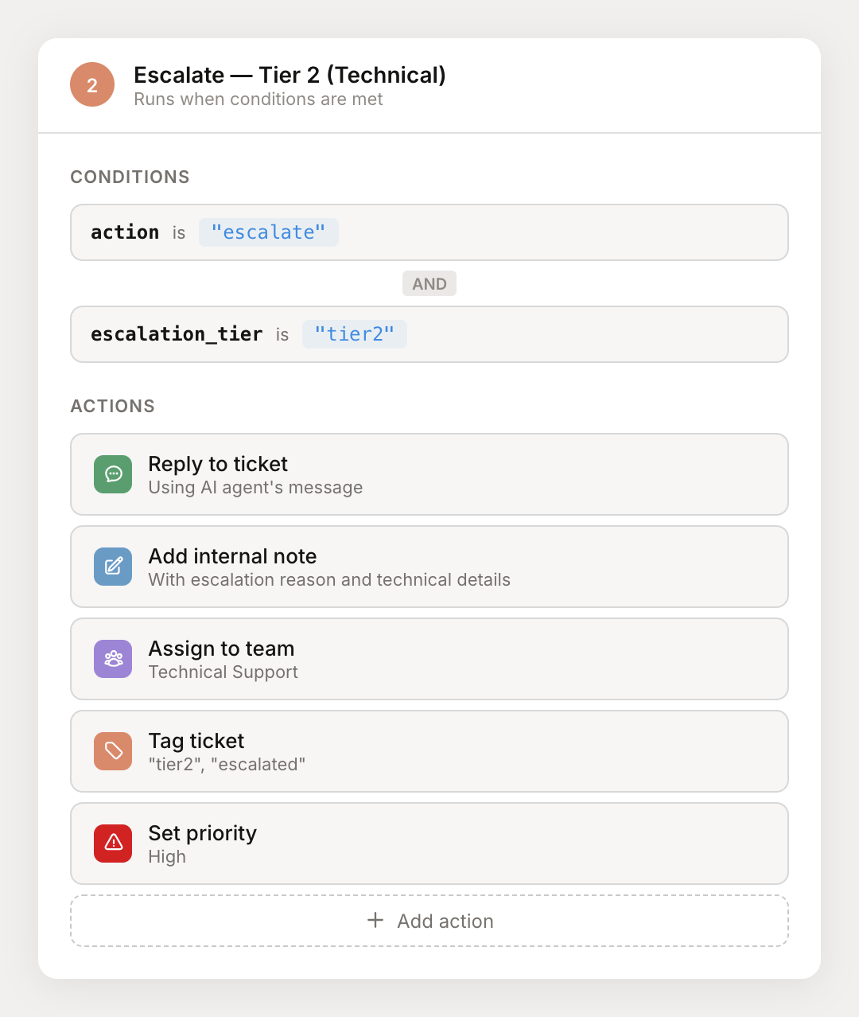Open the "escalate" value chip
Screen dimensions: 859x1017
268,232
